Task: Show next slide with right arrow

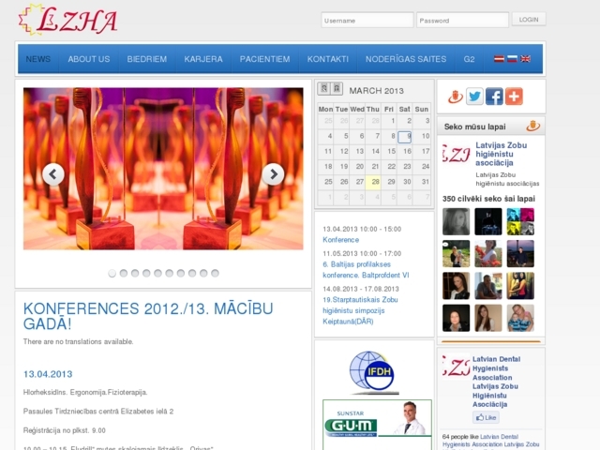Action: pyautogui.click(x=273, y=174)
